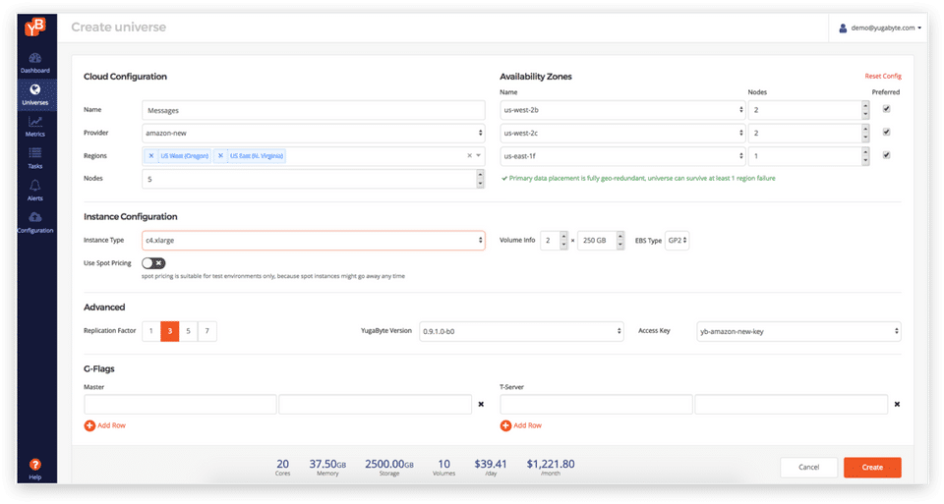This screenshot has width=944, height=504.
Task: Expand the Instance Type dropdown
Action: [313, 240]
